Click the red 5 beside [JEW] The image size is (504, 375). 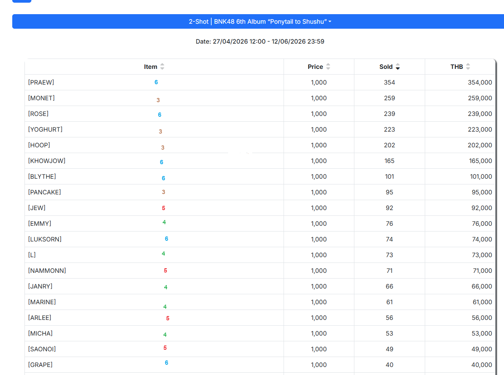tap(163, 208)
